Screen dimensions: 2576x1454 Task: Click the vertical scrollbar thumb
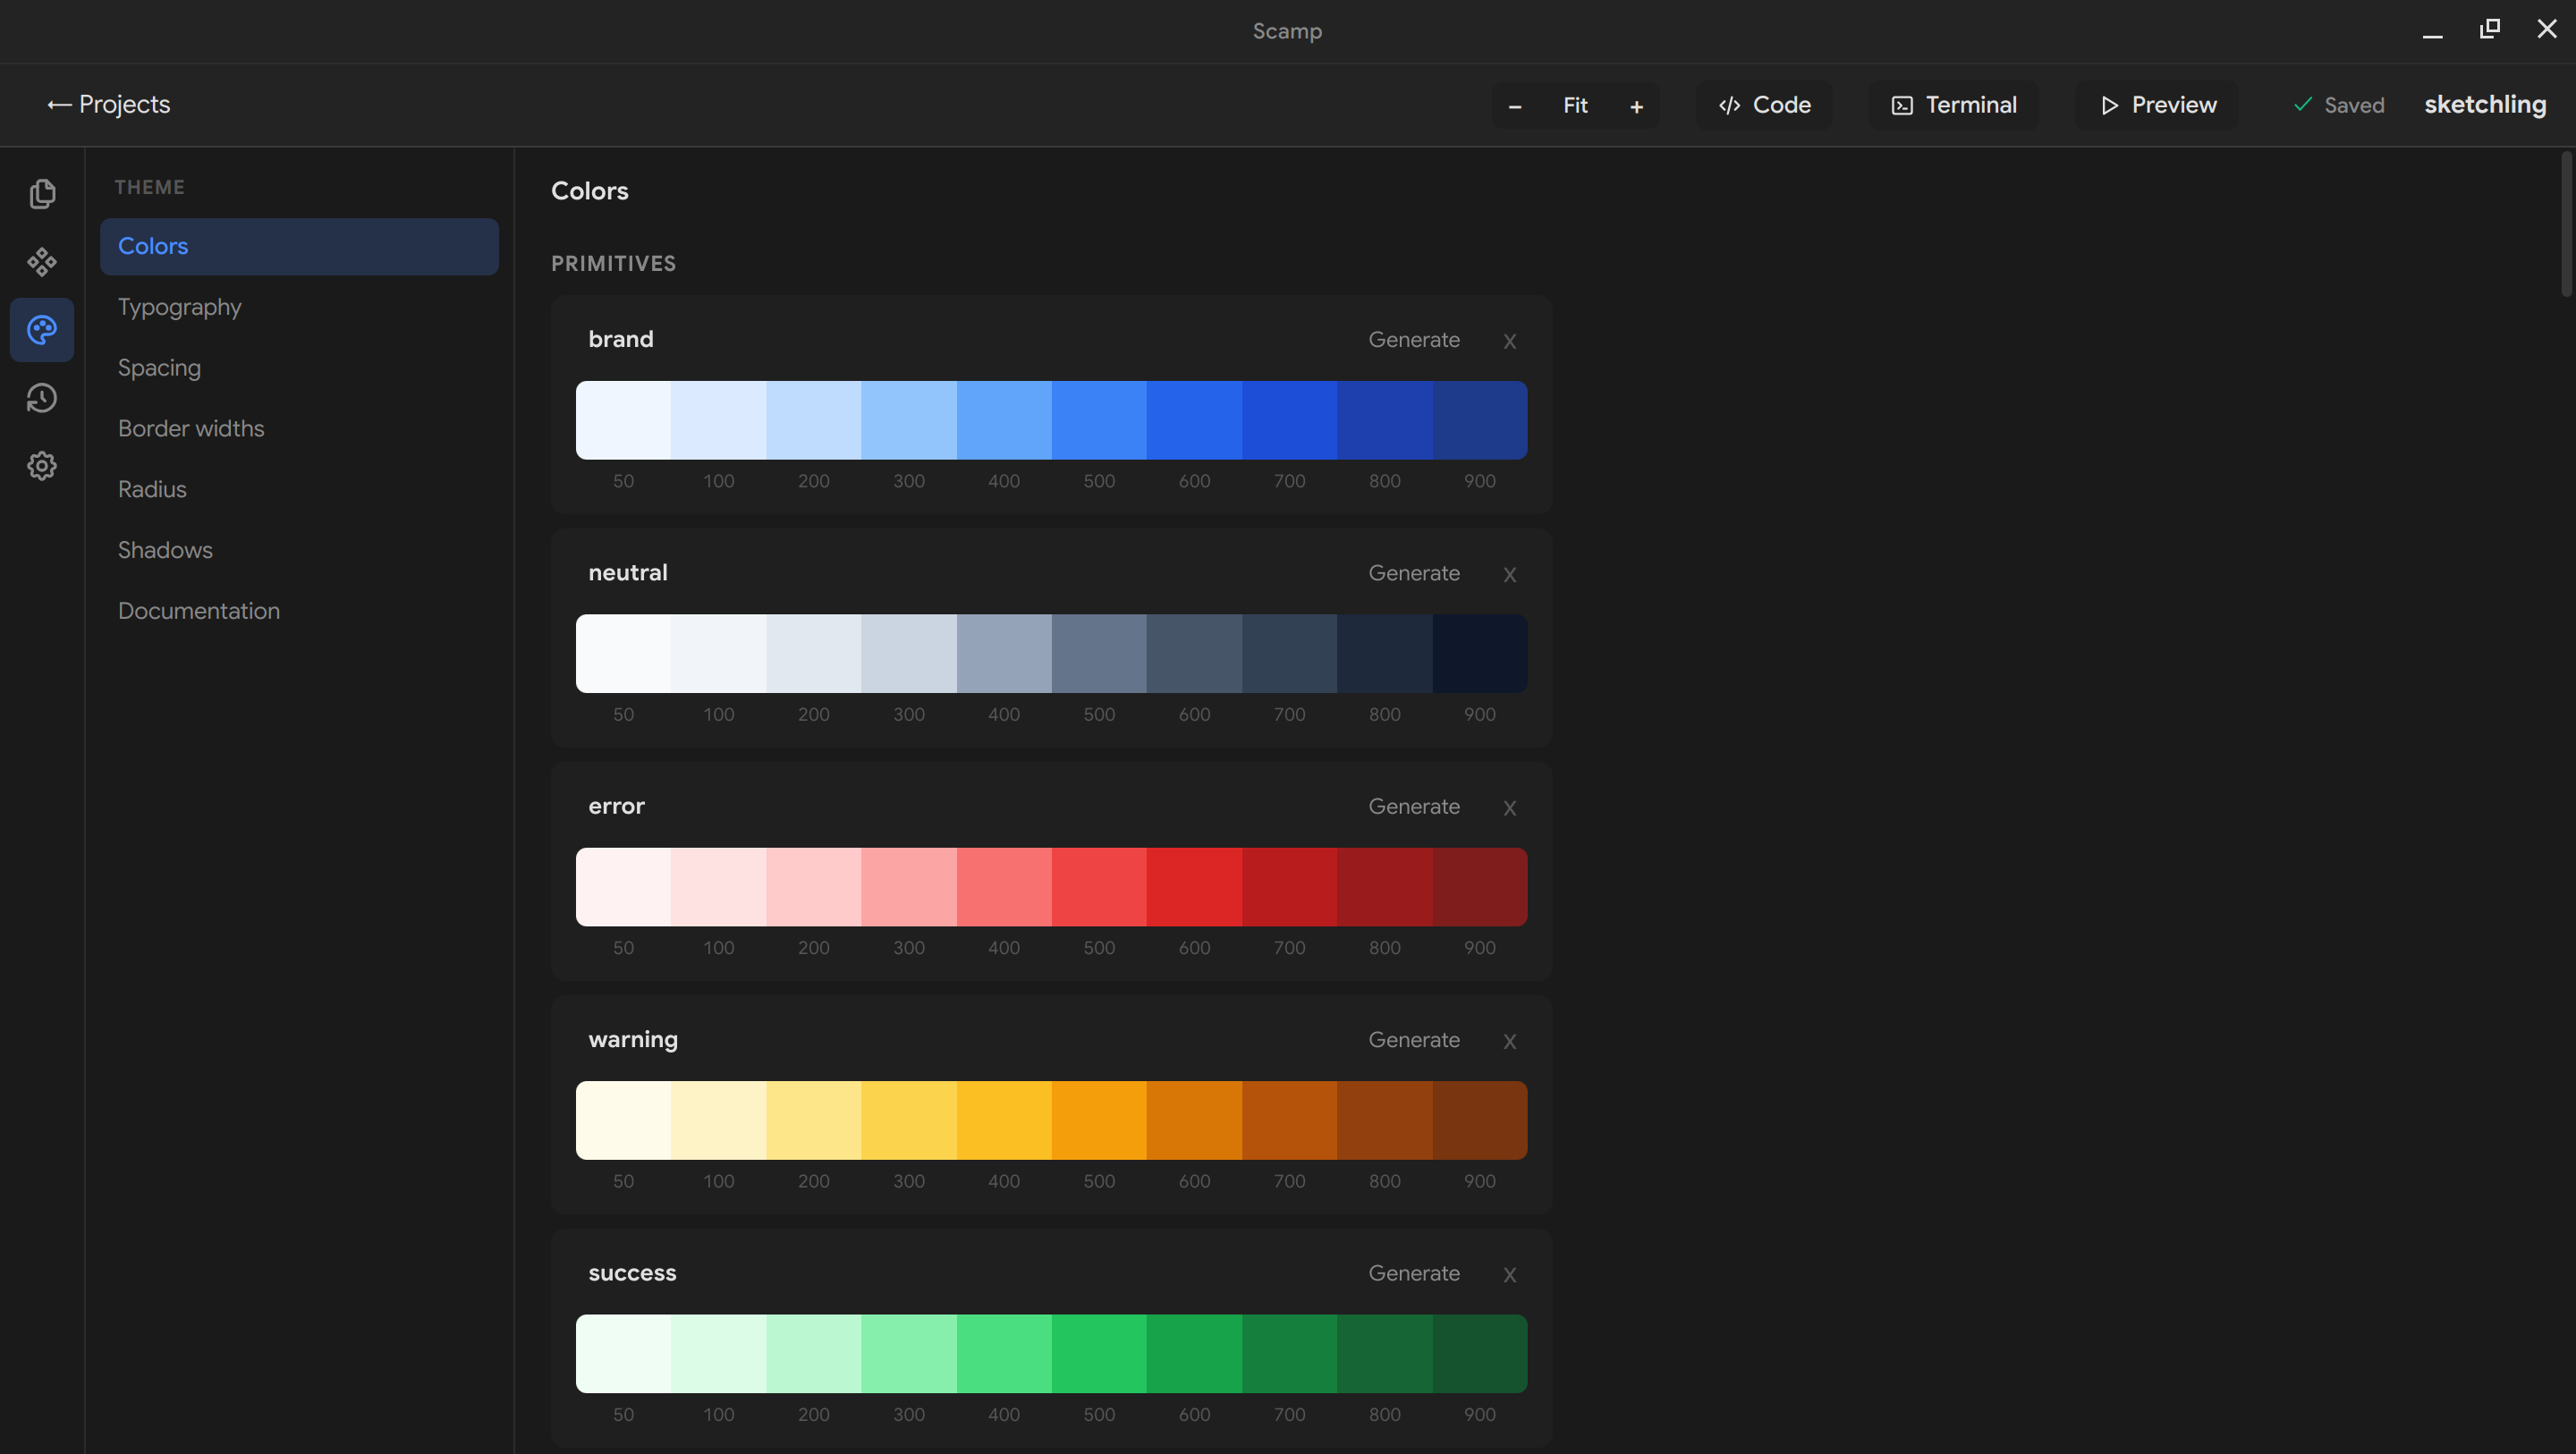pos(2566,224)
